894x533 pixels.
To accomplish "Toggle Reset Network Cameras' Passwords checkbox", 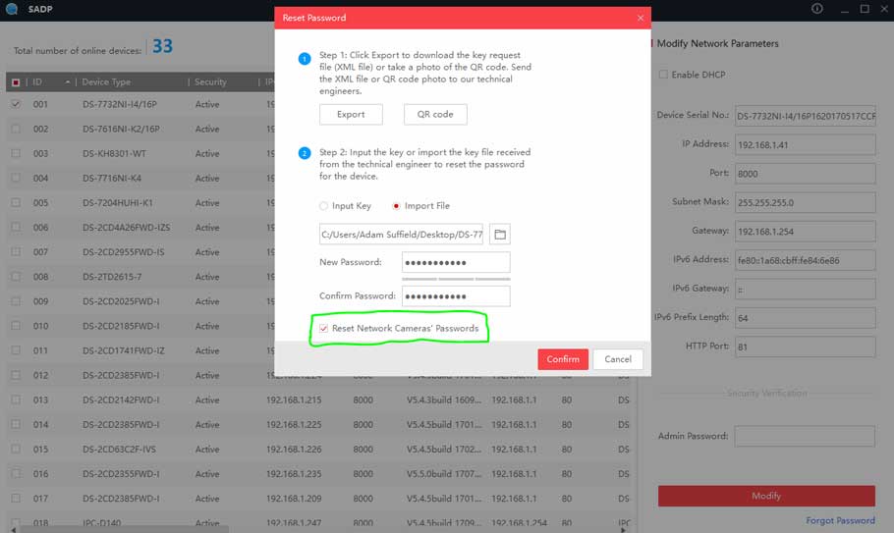I will [x=323, y=329].
